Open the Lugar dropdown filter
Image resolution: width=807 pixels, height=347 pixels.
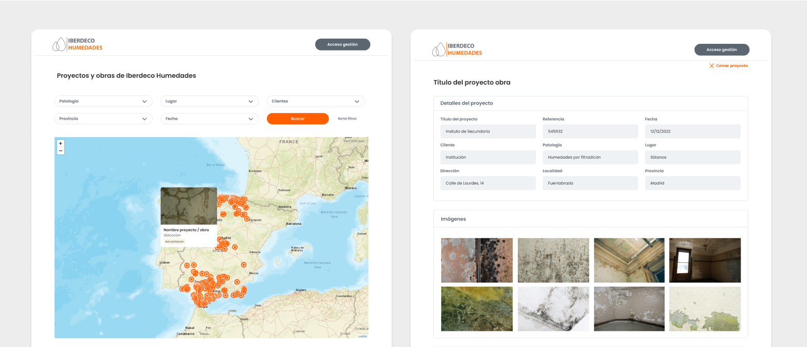pos(209,102)
